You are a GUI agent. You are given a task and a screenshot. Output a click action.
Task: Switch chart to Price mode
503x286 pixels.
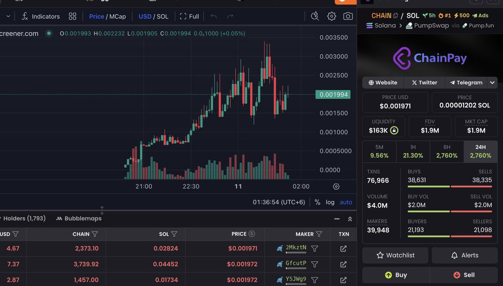(x=96, y=16)
